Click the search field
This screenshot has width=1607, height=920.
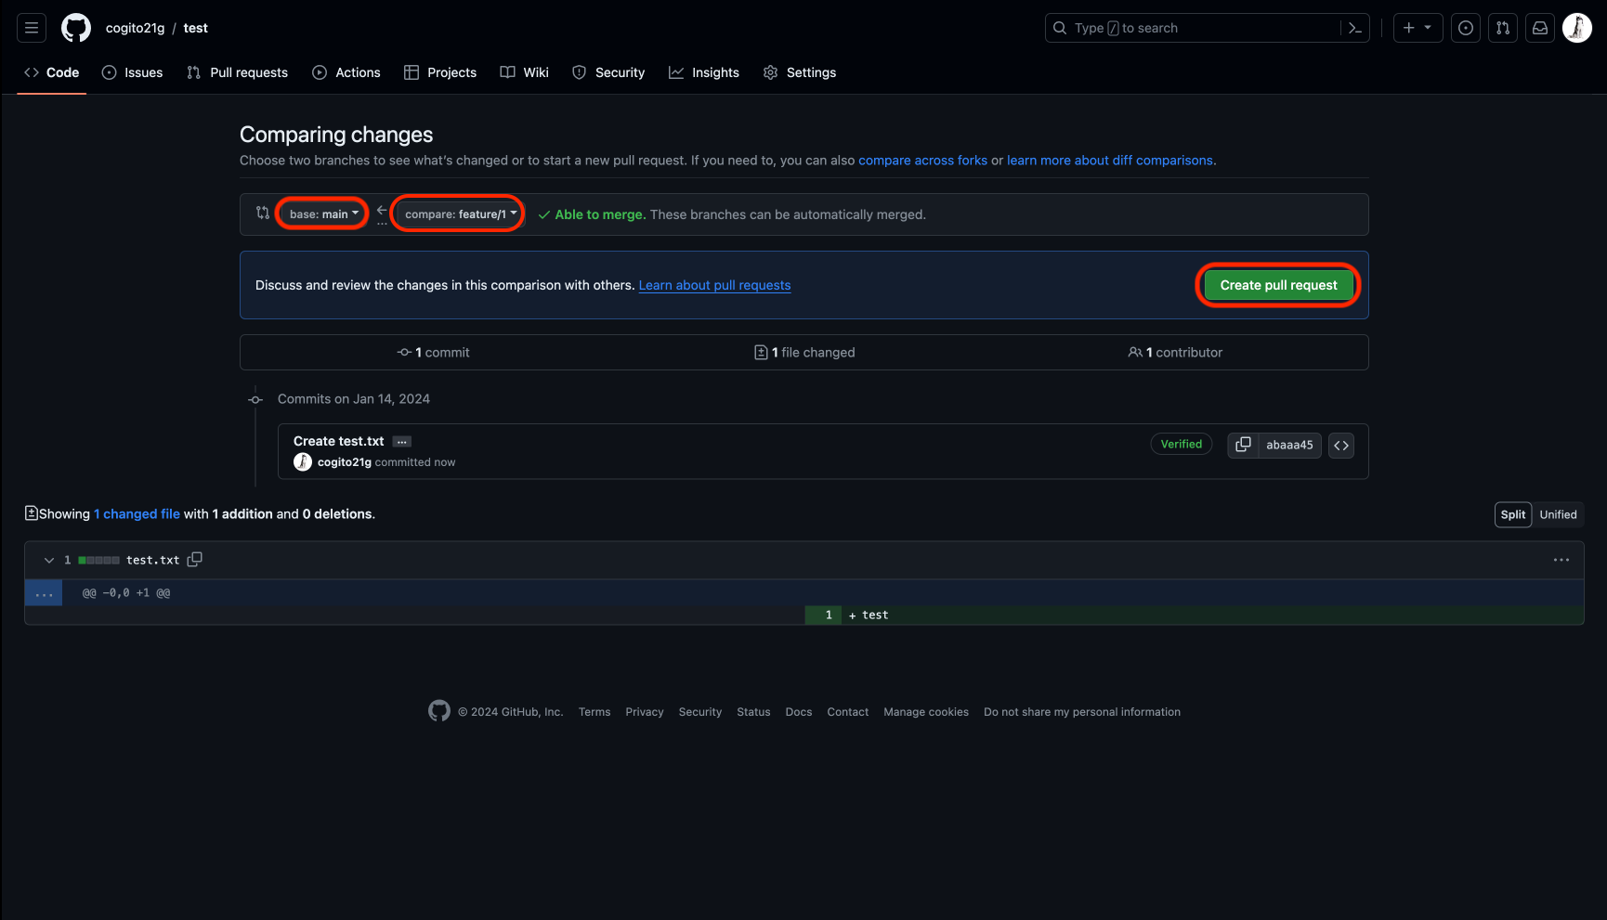point(1207,28)
